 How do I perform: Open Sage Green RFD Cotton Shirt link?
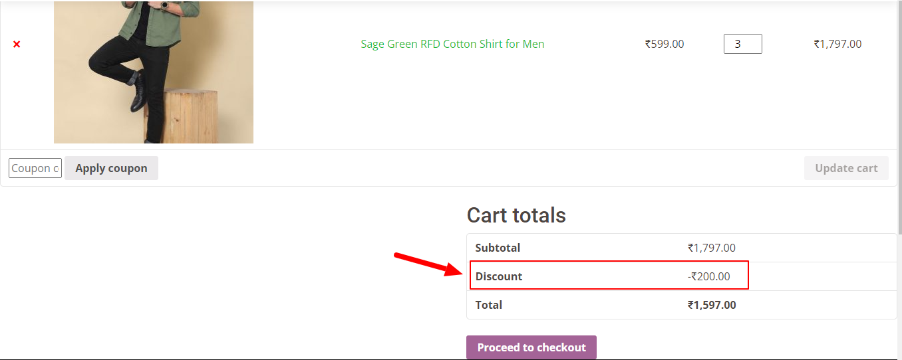[x=452, y=44]
